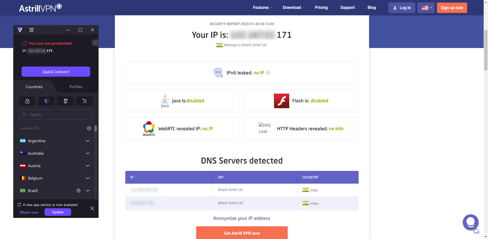Expand the Australia server list
Viewport: 488px width, 239px height.
[88, 153]
